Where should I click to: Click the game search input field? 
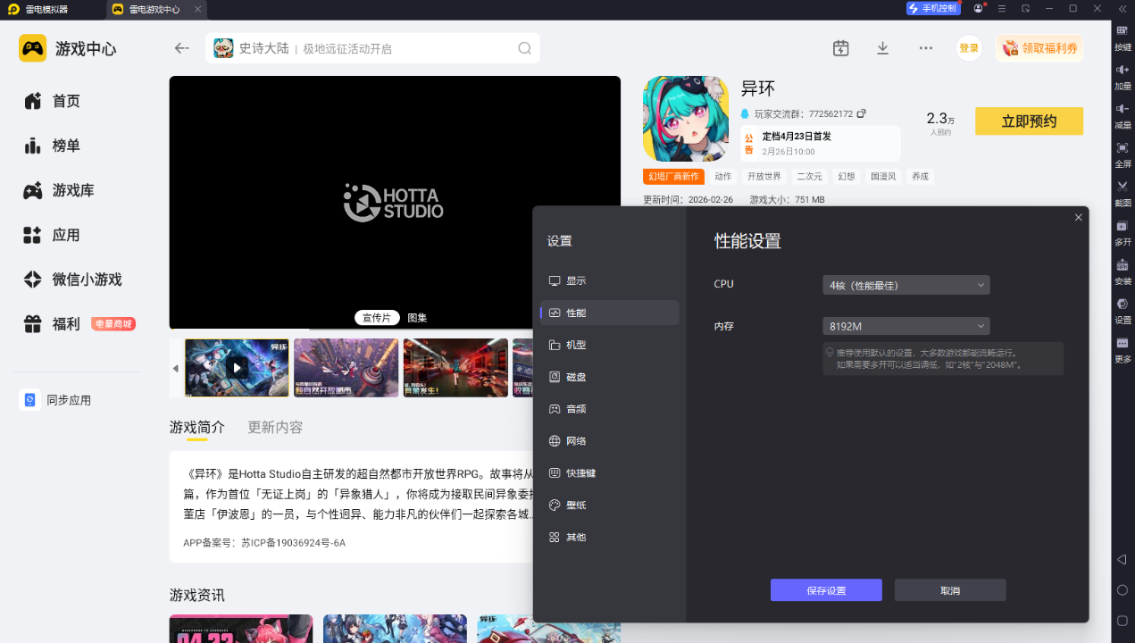coord(375,48)
